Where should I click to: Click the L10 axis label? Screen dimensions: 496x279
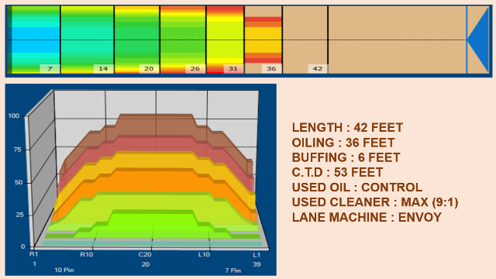tap(204, 254)
